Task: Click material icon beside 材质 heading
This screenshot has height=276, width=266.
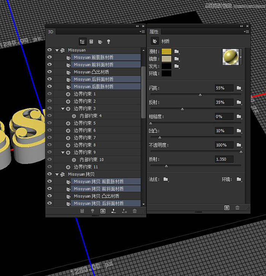Action: (155, 41)
